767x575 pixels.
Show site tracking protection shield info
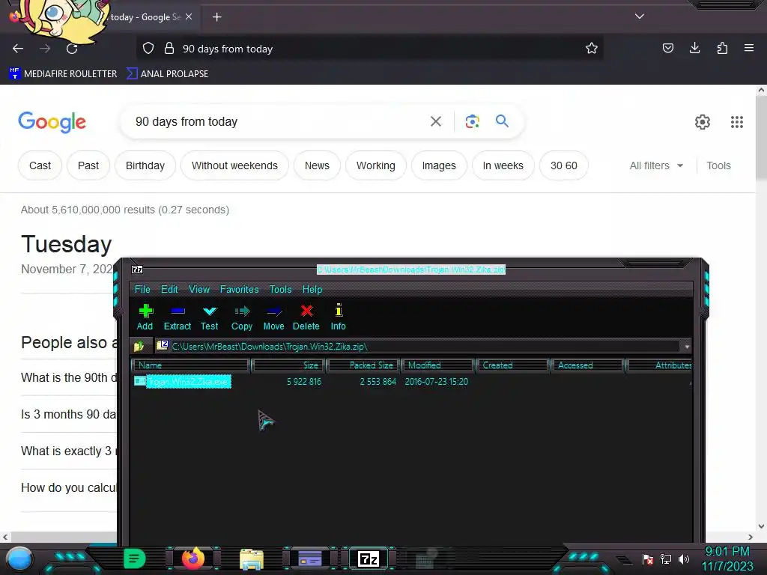click(148, 49)
